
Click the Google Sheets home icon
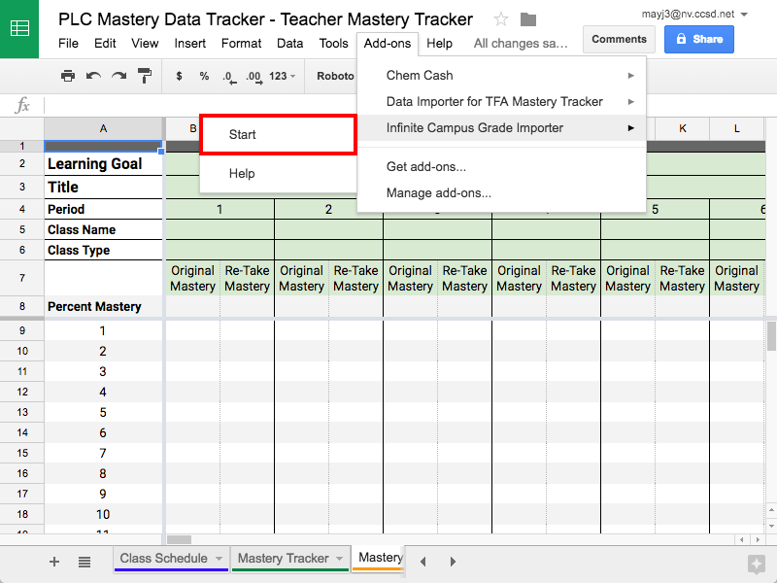pyautogui.click(x=19, y=28)
